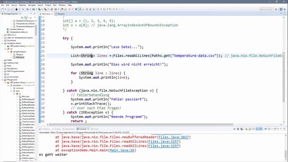Click the Quick Access search field
Image resolution: width=288 pixels, height=162 pixels.
[x=265, y=9]
